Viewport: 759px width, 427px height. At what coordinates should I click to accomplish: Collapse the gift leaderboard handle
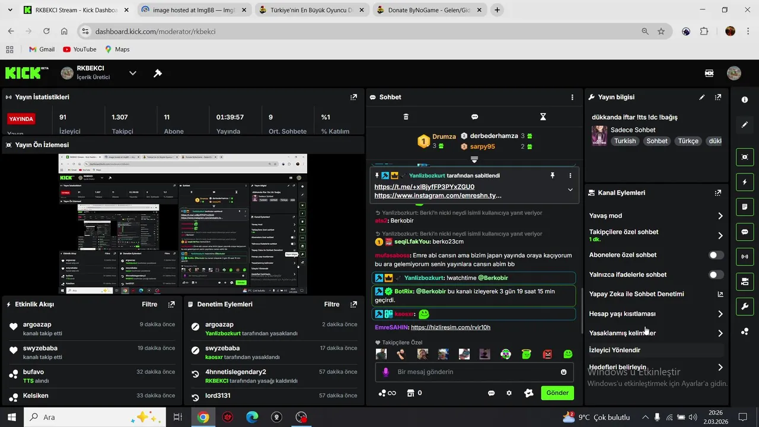(474, 160)
